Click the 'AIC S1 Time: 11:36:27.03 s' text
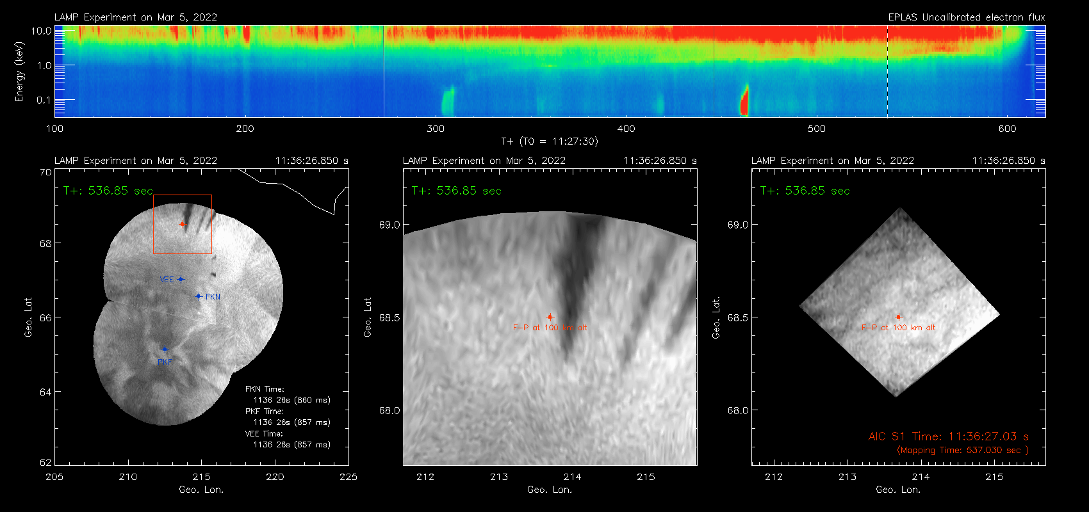The height and width of the screenshot is (512, 1089). [949, 436]
